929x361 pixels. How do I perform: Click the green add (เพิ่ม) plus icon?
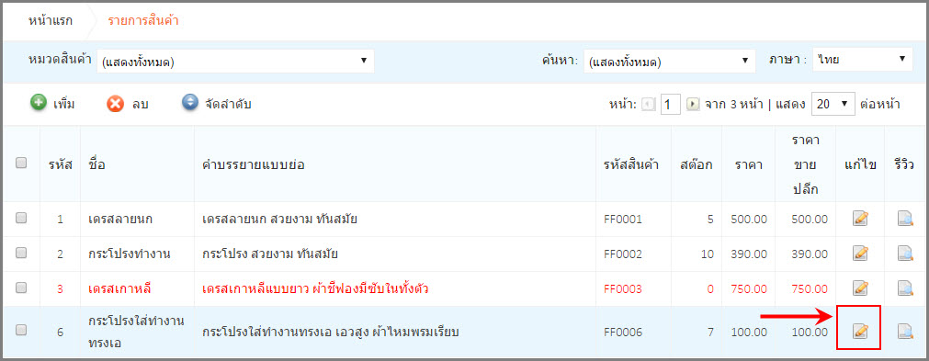pyautogui.click(x=39, y=104)
